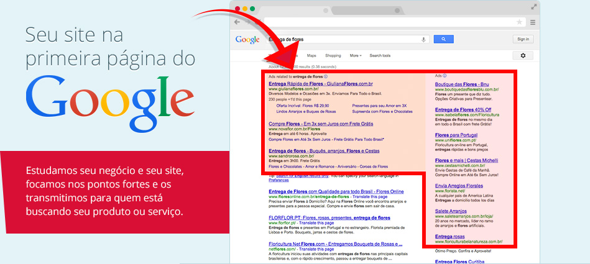The width and height of the screenshot is (590, 264).
Task: Click the 'Seu site na primeira página do' headline
Action: (110, 47)
